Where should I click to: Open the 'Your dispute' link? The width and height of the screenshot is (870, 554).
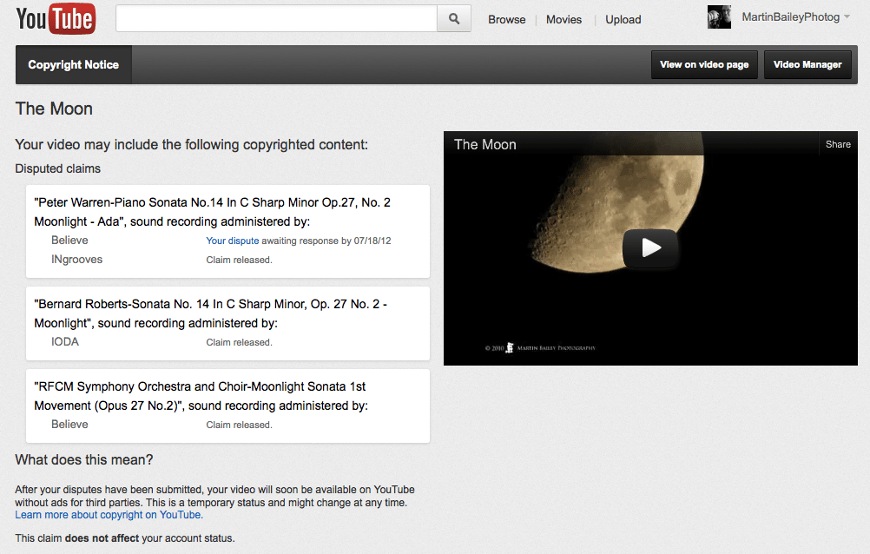[x=233, y=241]
